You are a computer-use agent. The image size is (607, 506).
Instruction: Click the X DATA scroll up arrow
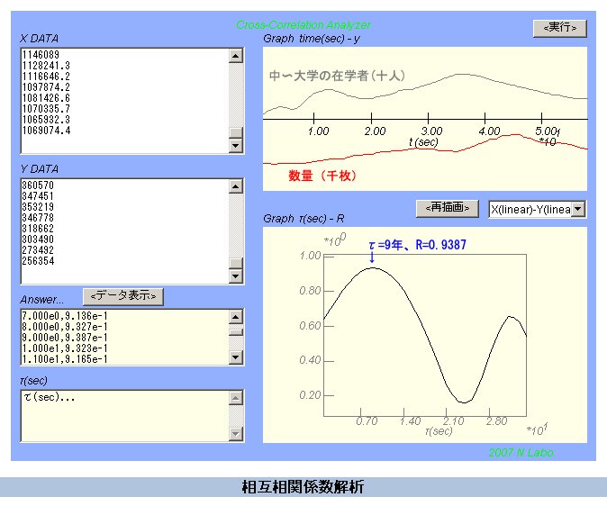[236, 56]
